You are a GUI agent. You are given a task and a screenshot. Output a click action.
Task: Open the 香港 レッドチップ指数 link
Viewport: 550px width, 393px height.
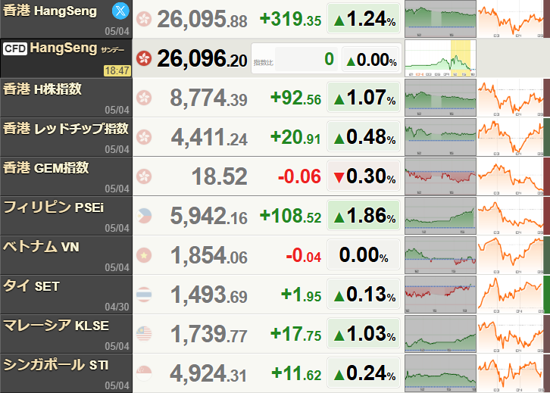pos(66,129)
